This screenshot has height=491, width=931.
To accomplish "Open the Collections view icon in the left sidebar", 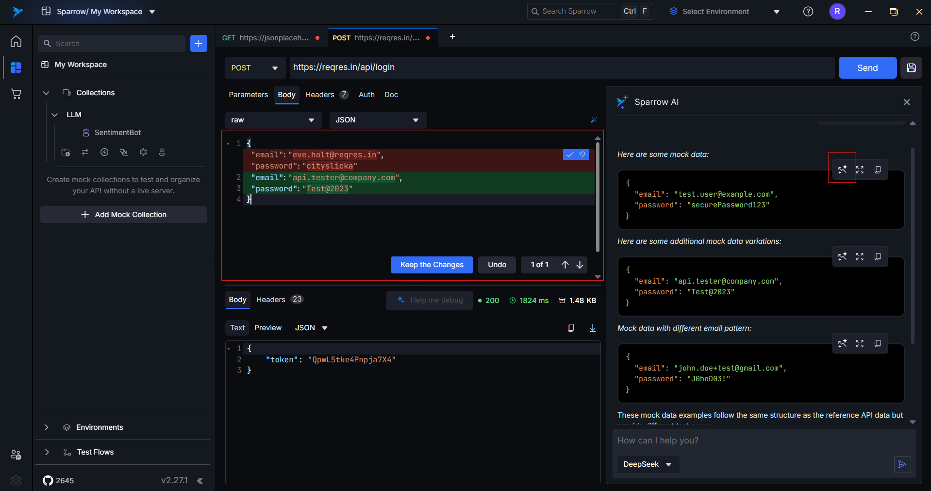I will pos(16,68).
